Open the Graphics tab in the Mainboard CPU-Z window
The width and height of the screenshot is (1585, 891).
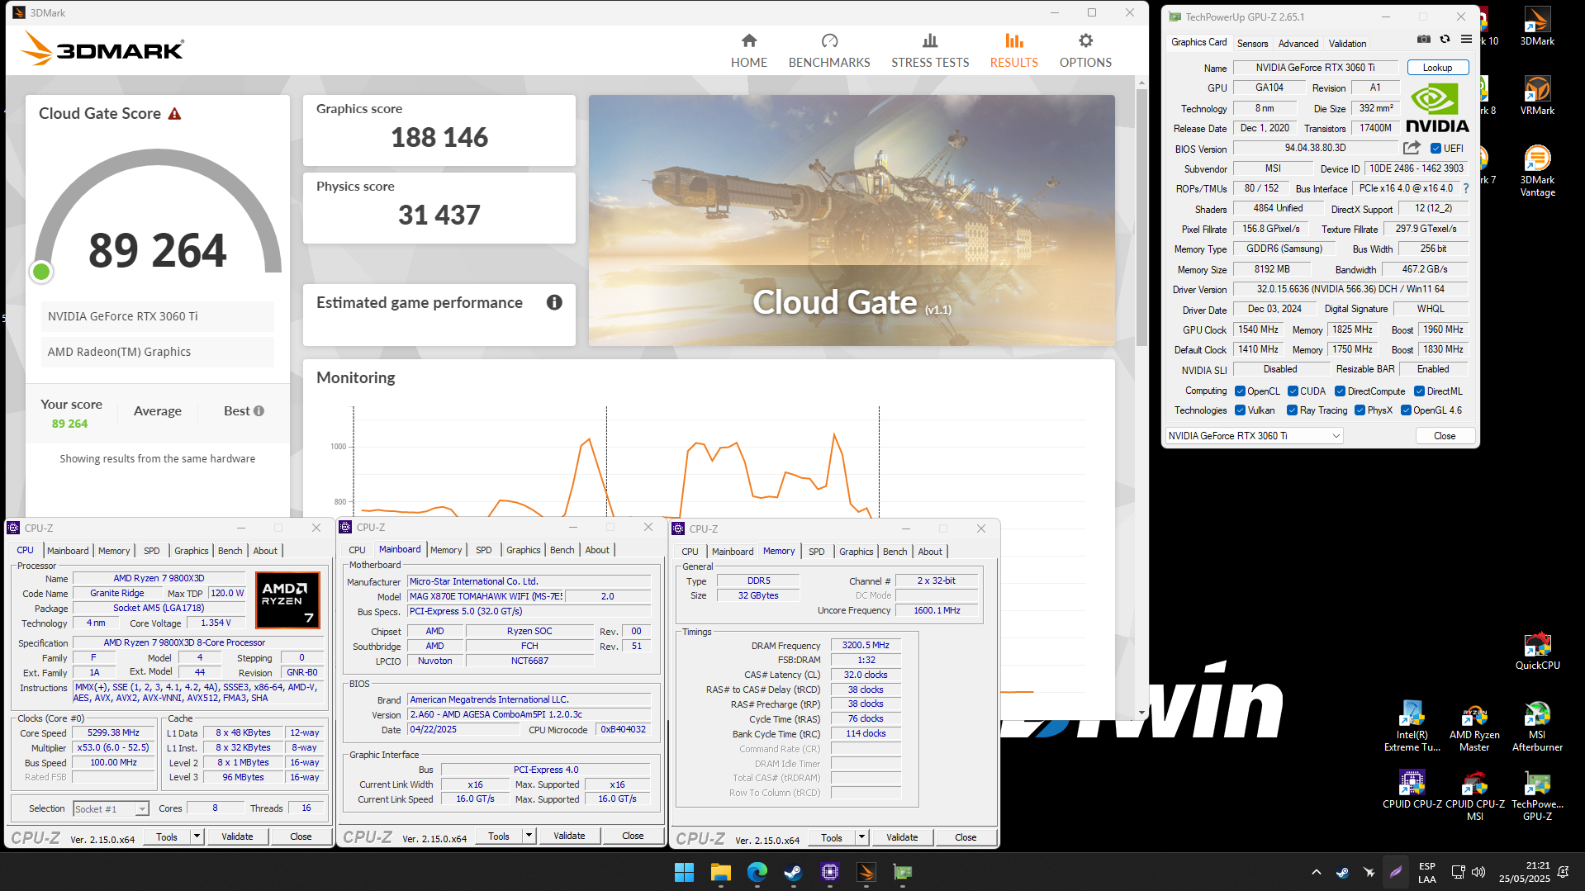point(523,550)
